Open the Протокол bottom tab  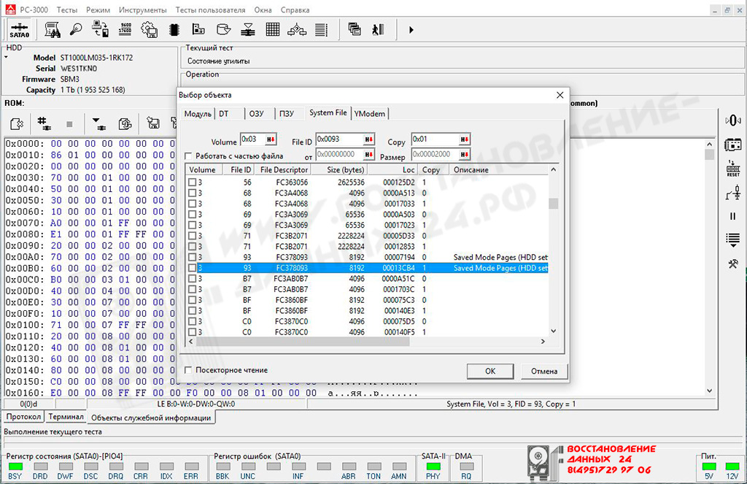(x=24, y=416)
